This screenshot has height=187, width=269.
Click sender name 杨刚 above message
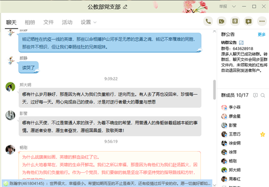click(23, 147)
